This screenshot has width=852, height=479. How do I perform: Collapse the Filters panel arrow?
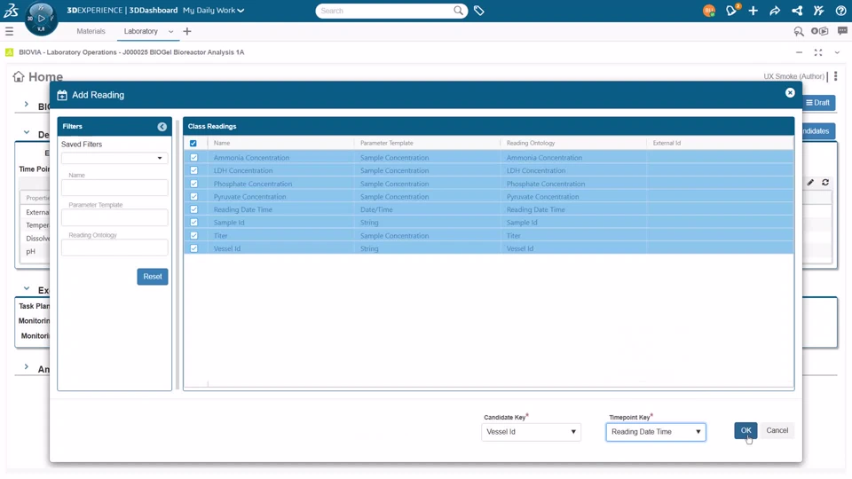tap(162, 127)
